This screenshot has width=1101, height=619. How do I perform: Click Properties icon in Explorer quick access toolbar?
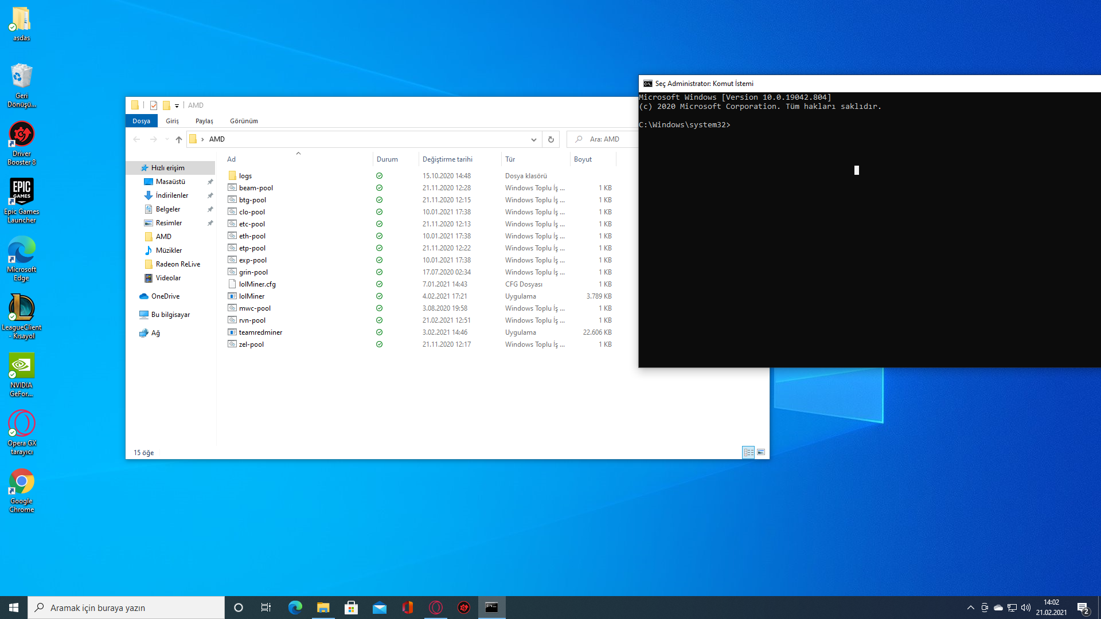click(x=154, y=105)
